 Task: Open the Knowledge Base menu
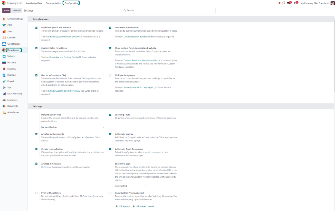coord(34,3)
